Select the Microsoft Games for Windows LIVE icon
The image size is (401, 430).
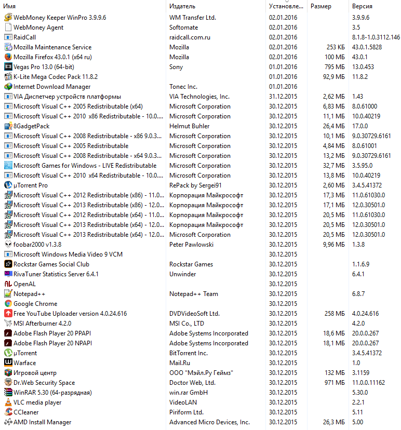click(8, 165)
